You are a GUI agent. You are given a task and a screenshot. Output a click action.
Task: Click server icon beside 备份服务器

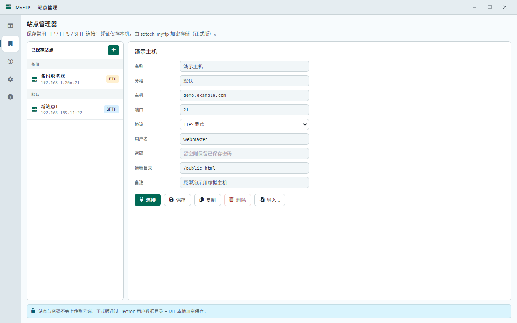point(34,79)
